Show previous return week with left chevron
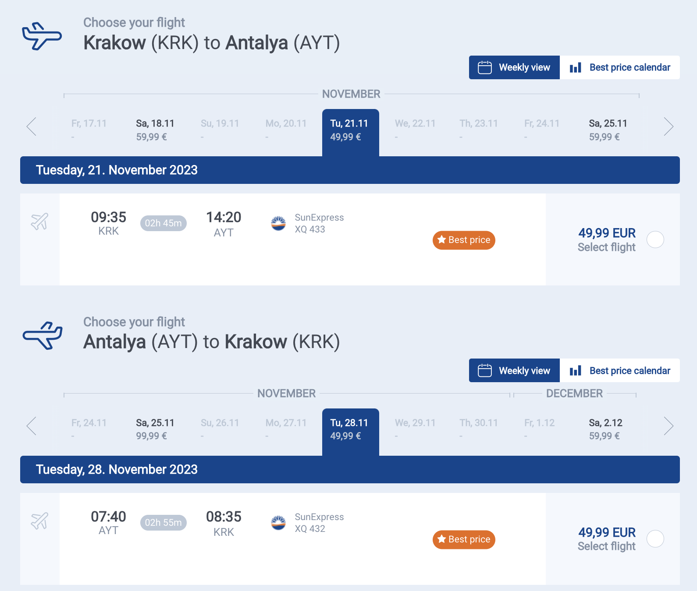The image size is (697, 591). (x=32, y=426)
